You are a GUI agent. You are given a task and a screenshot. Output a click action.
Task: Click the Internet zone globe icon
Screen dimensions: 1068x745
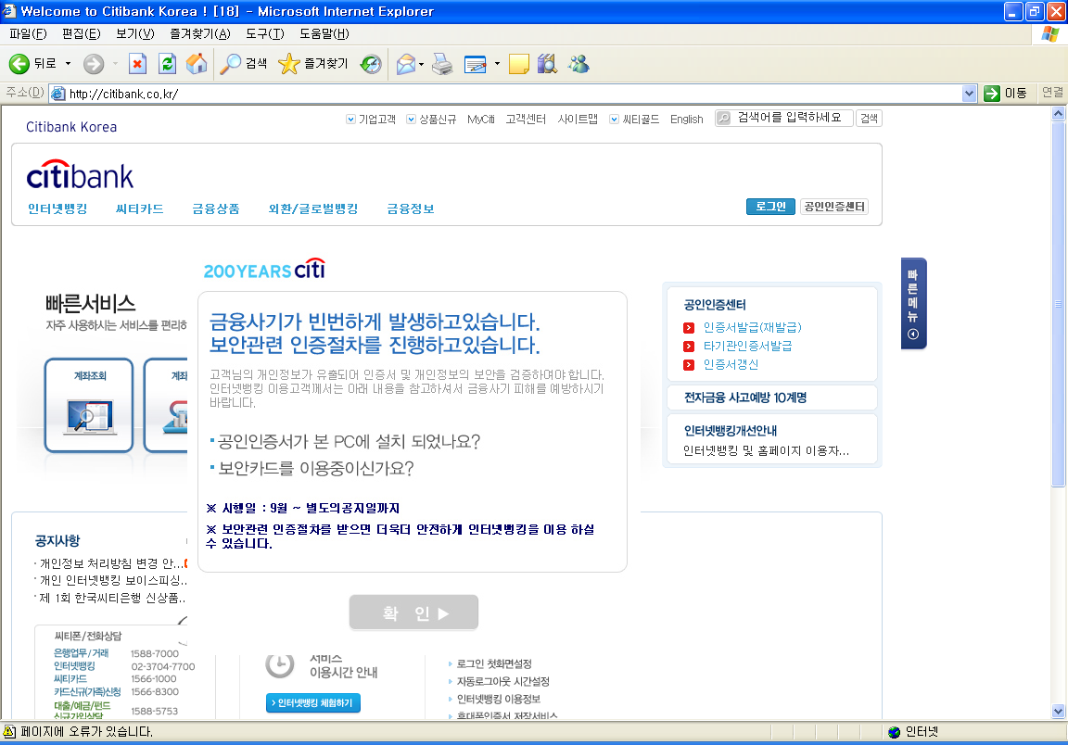(x=895, y=731)
